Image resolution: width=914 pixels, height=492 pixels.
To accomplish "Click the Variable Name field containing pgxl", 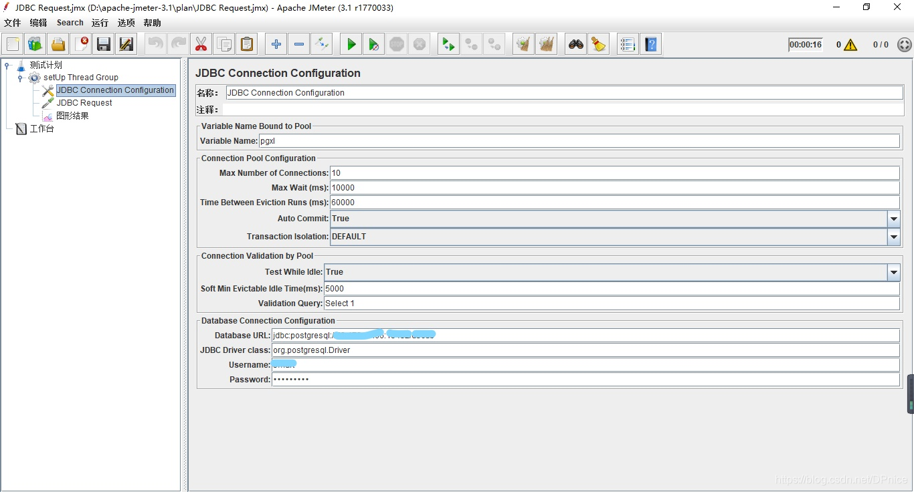I will tap(579, 141).
